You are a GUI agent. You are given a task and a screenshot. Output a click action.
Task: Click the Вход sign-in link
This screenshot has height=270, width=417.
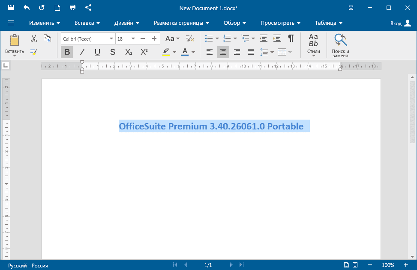[396, 23]
